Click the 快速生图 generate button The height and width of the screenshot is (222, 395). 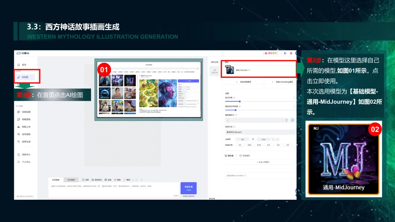coord(189,188)
